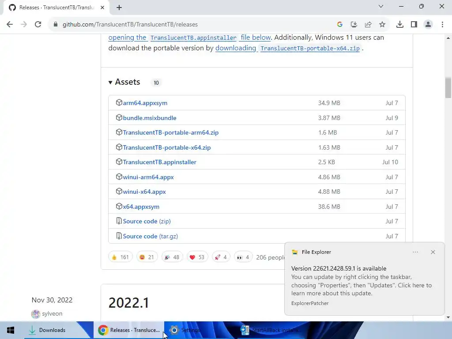Download Source code (tar.gz)

point(150,236)
